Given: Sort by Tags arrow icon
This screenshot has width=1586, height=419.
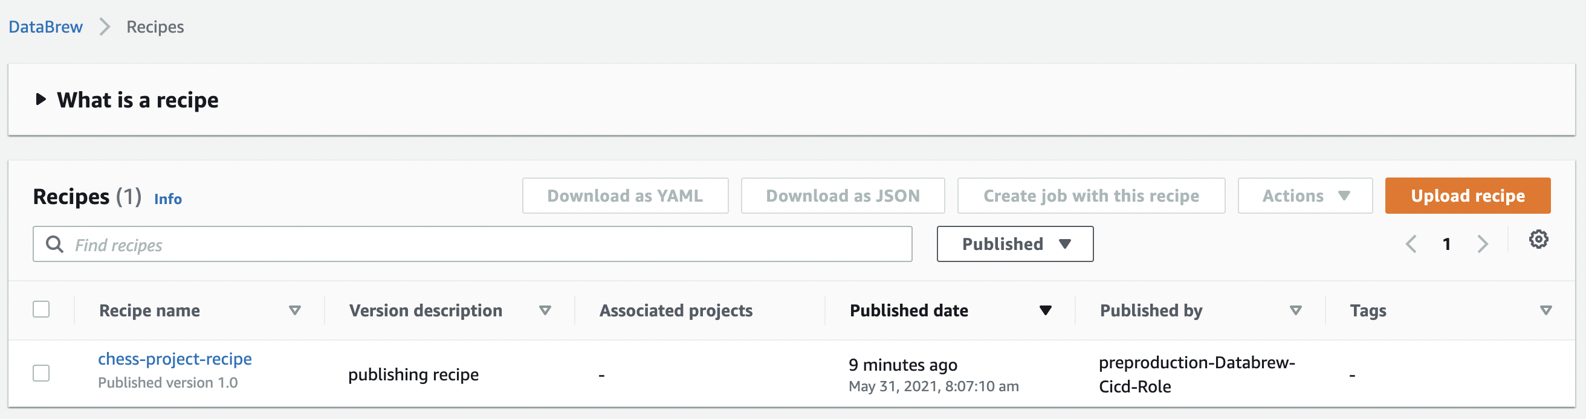Looking at the screenshot, I should pos(1546,311).
